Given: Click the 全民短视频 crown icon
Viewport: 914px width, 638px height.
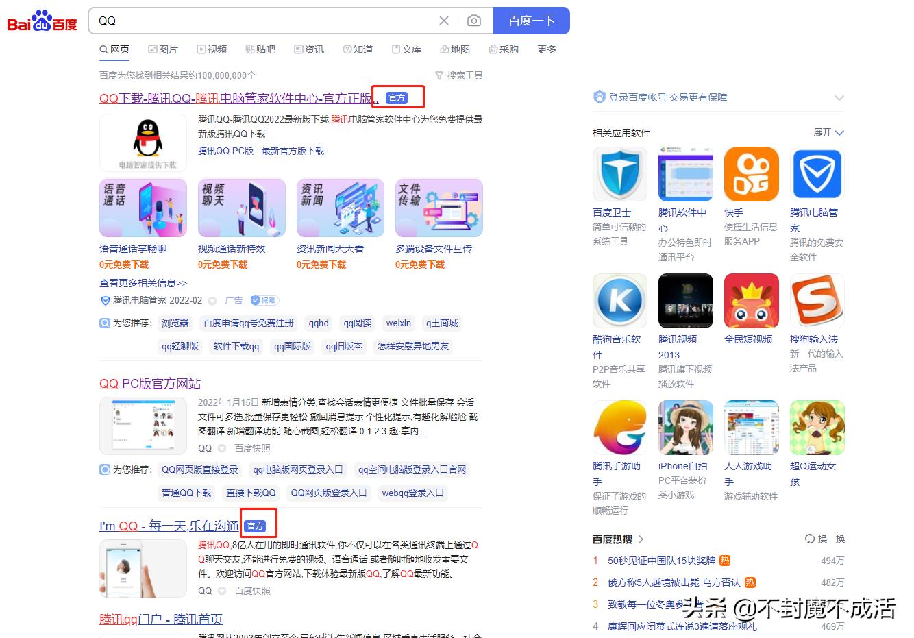Looking at the screenshot, I should pyautogui.click(x=751, y=300).
